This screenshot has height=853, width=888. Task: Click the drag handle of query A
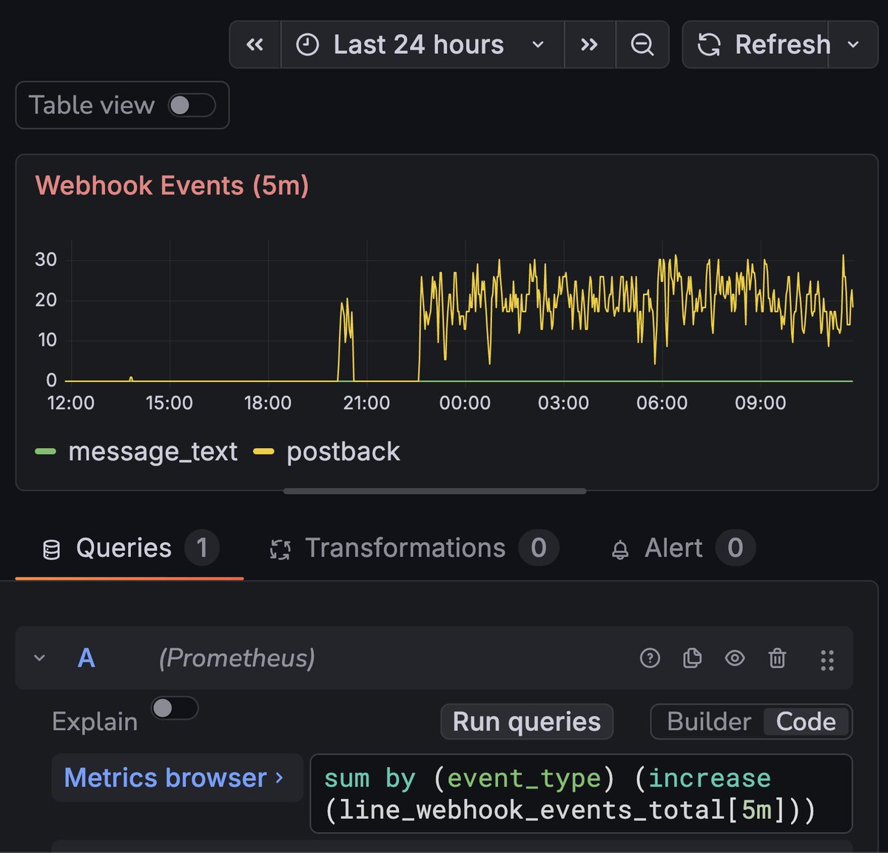[827, 659]
